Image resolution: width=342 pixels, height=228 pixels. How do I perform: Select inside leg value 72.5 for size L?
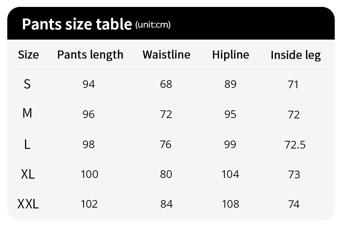295,145
